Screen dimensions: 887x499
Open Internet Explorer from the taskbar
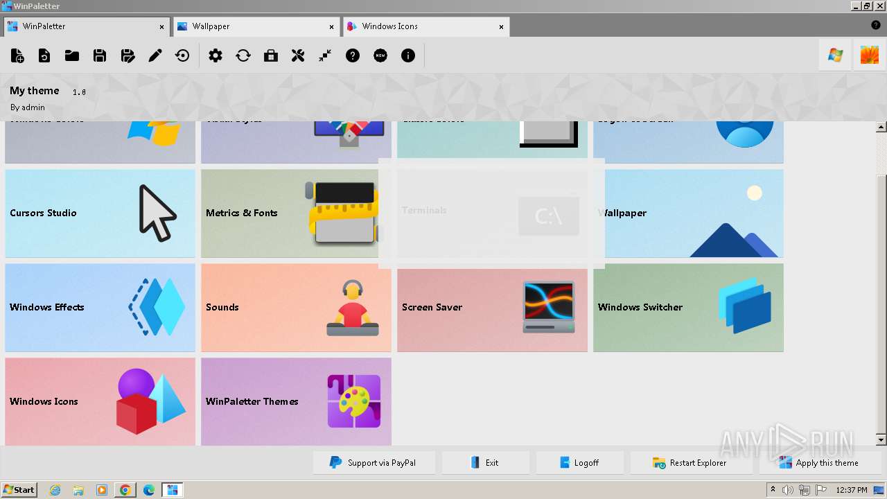55,490
